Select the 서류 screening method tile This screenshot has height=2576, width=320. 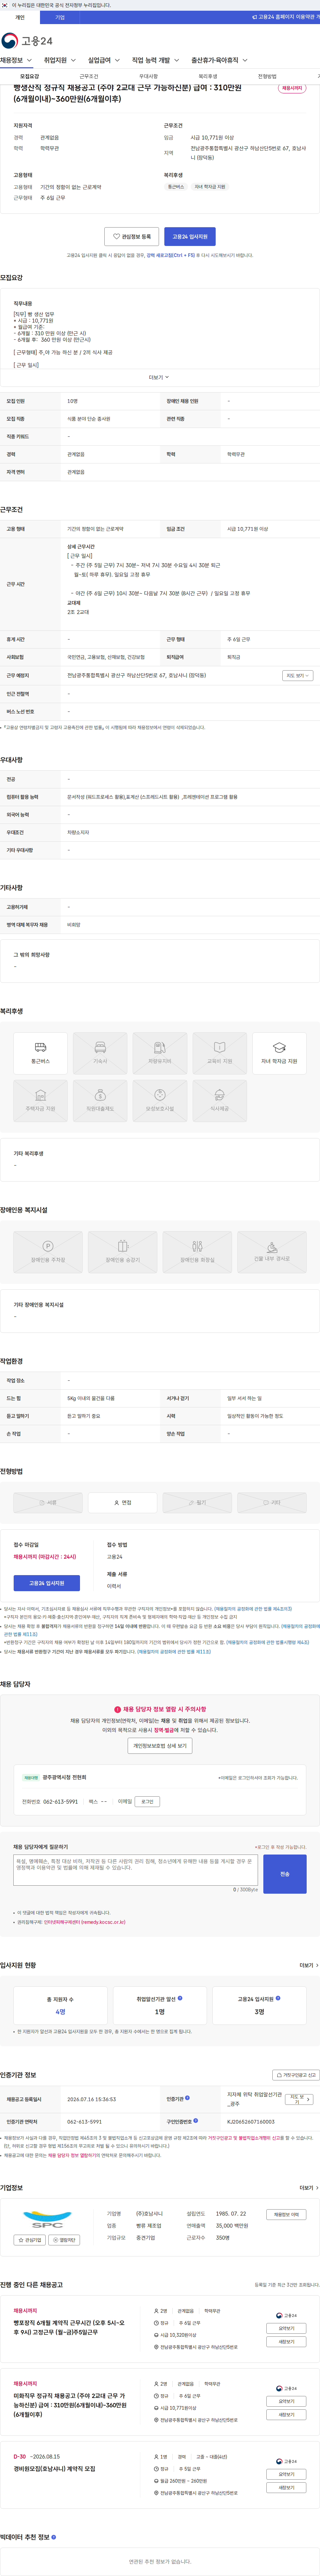point(48,1502)
